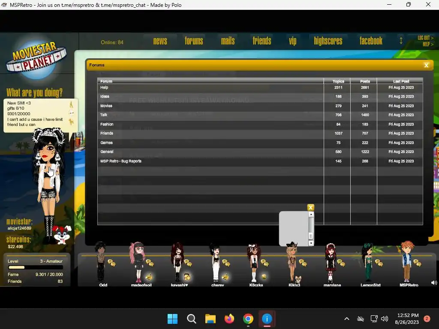Mute game sound with speaker icon
The width and height of the screenshot is (439, 329).
(x=434, y=283)
